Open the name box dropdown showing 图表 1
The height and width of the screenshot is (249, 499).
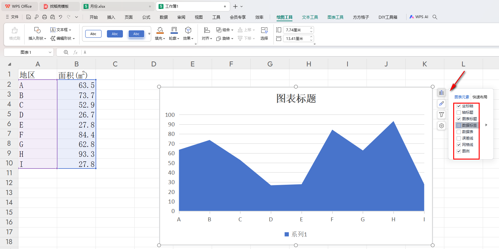(50, 52)
